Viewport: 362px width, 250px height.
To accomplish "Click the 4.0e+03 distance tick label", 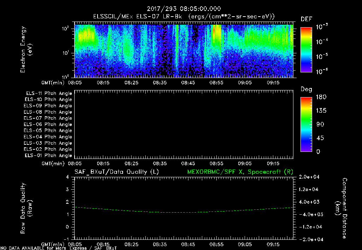I will (309, 202).
